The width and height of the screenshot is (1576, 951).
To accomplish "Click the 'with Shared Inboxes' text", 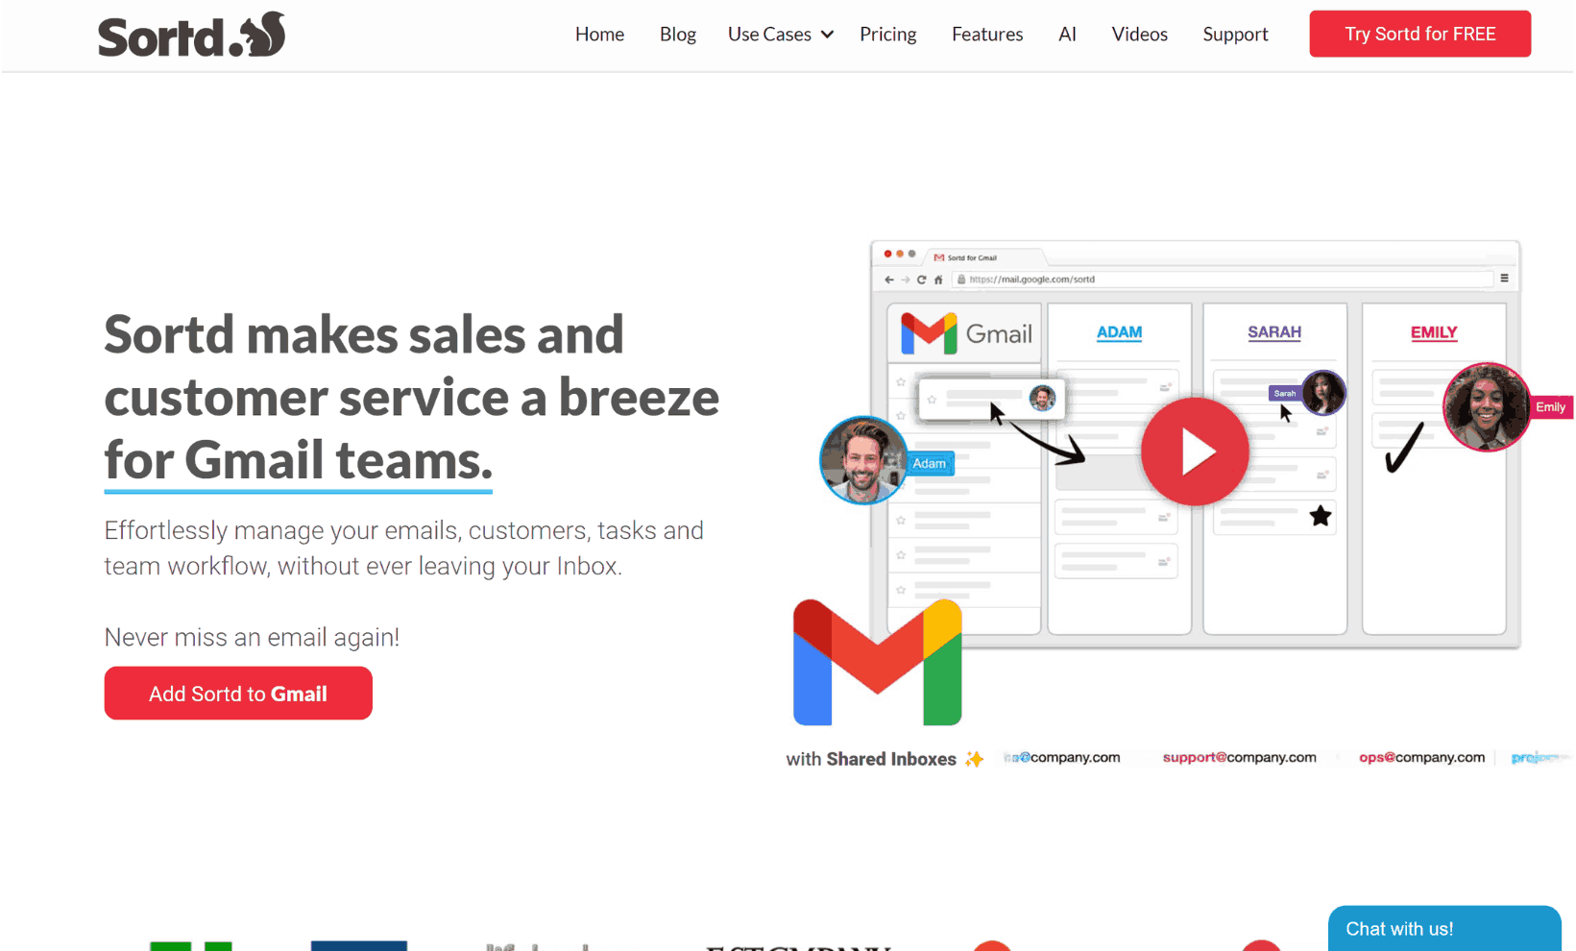I will 870,759.
